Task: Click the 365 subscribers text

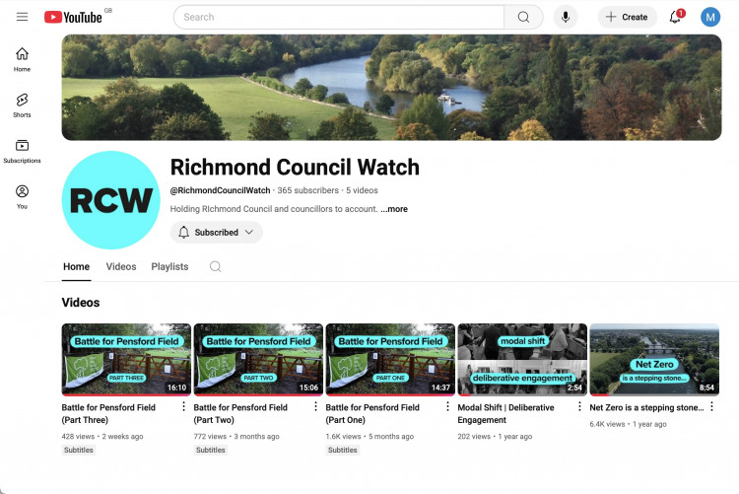Action: pyautogui.click(x=307, y=190)
